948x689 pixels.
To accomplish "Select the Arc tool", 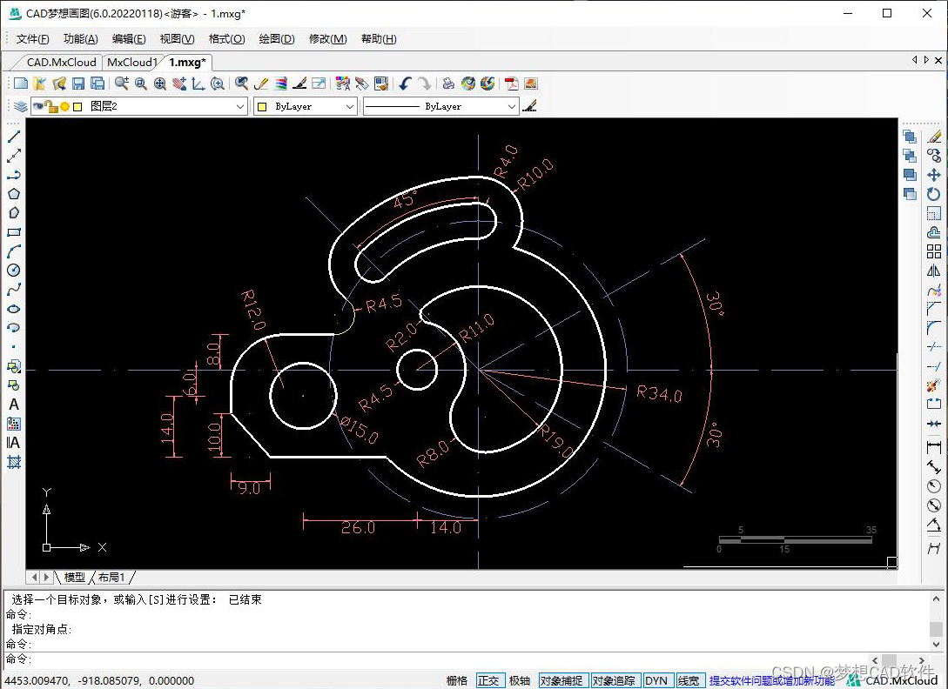I will coord(14,251).
